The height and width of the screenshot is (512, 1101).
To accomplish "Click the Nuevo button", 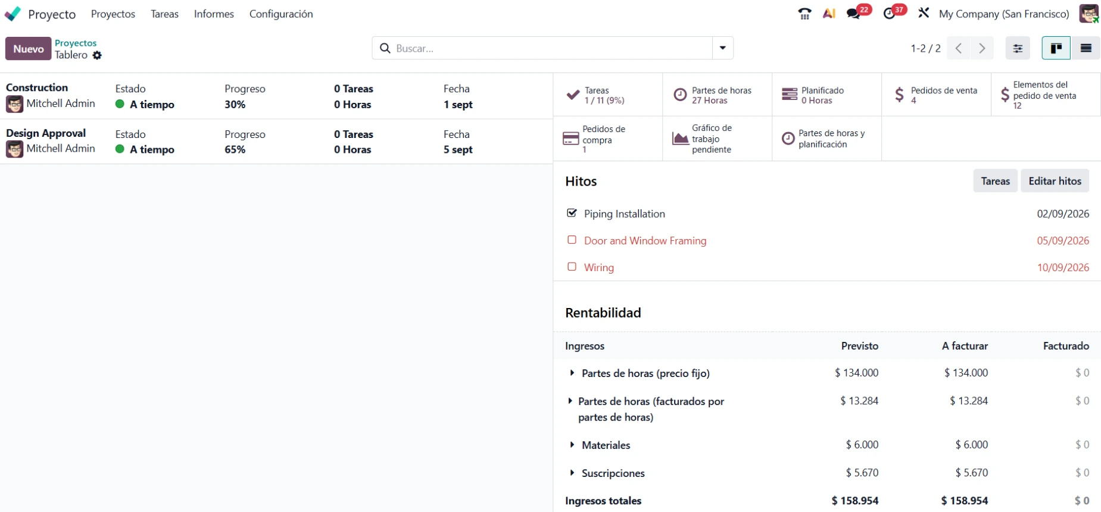I will click(29, 49).
